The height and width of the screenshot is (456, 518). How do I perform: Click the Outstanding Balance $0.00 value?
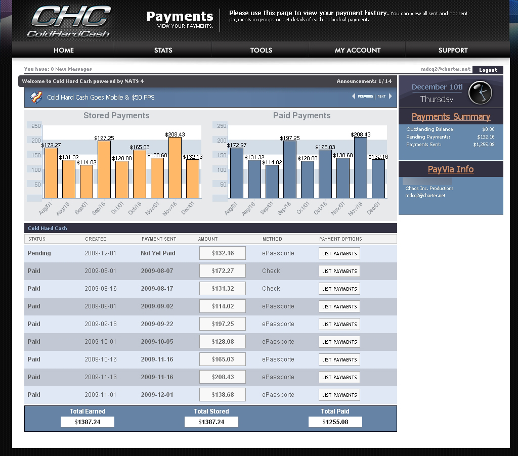coord(488,129)
